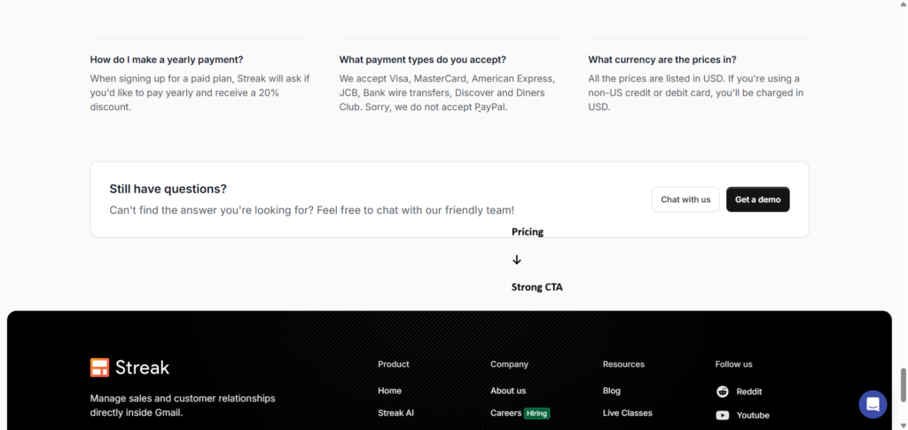The width and height of the screenshot is (908, 430).
Task: Click the Chat with us button
Action: tap(685, 199)
